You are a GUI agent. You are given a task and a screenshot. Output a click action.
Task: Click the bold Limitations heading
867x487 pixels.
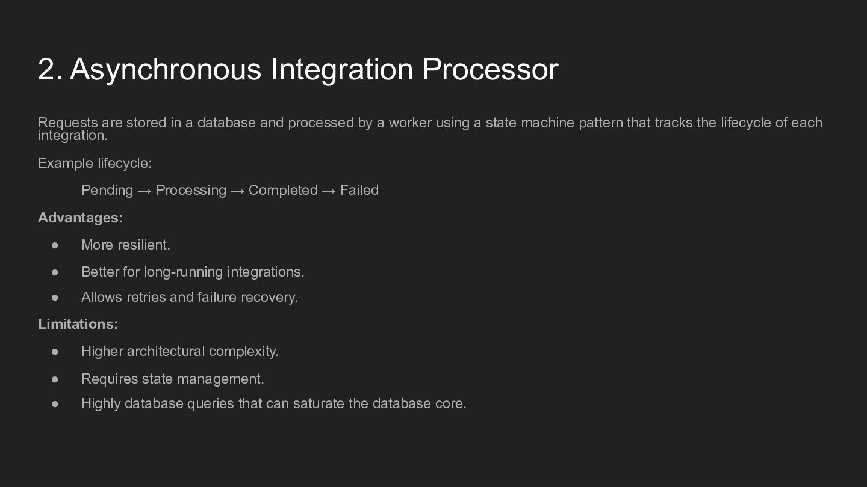click(78, 324)
